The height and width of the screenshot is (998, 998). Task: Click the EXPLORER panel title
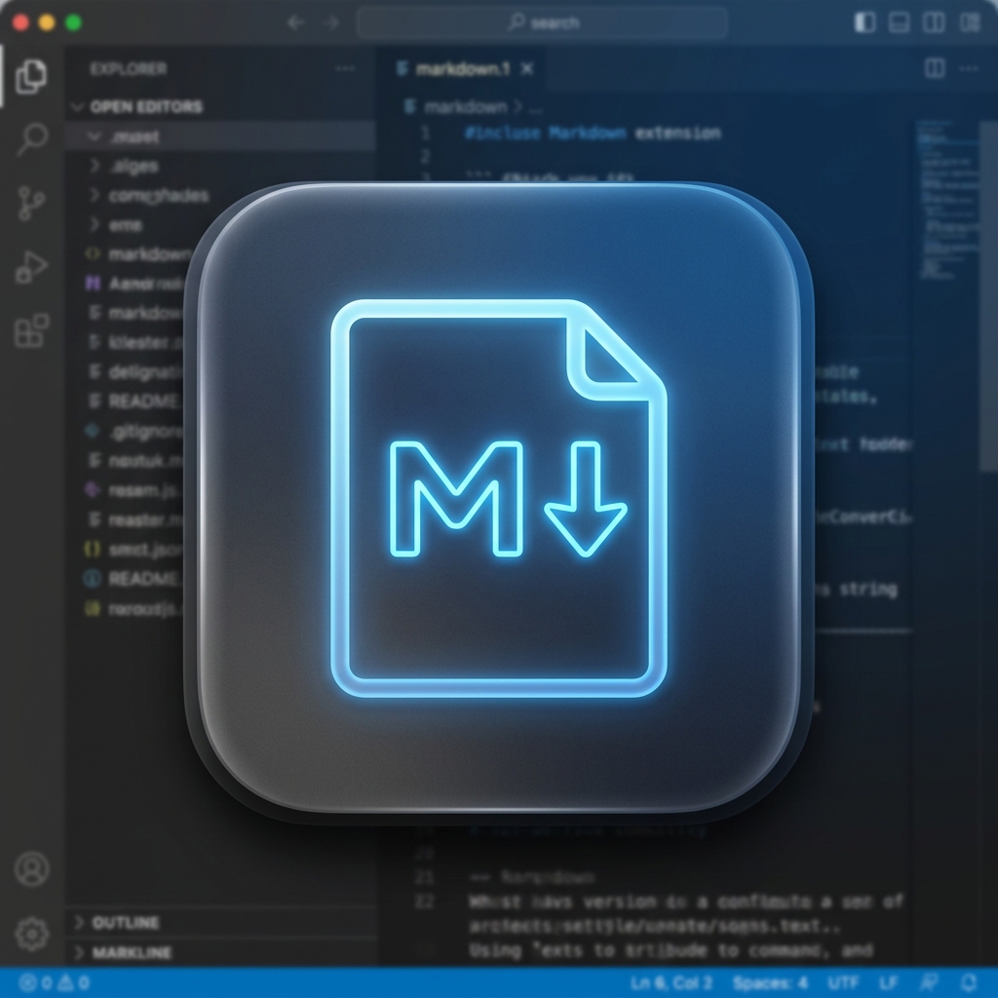click(129, 69)
